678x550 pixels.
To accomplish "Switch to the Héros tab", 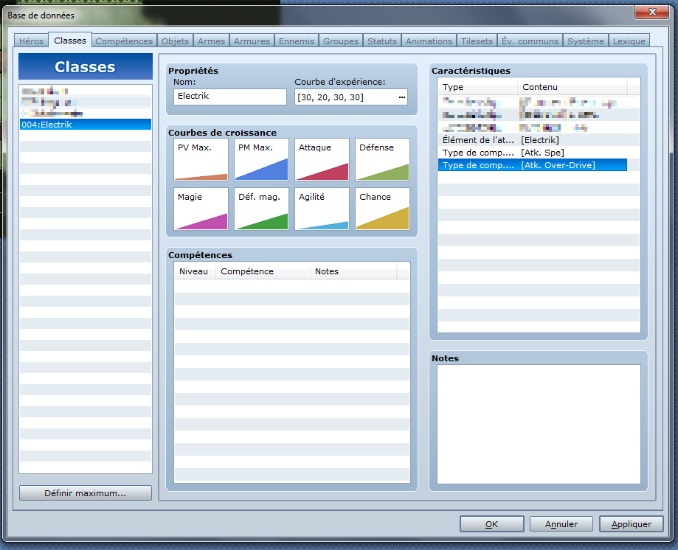I will pyautogui.click(x=31, y=41).
